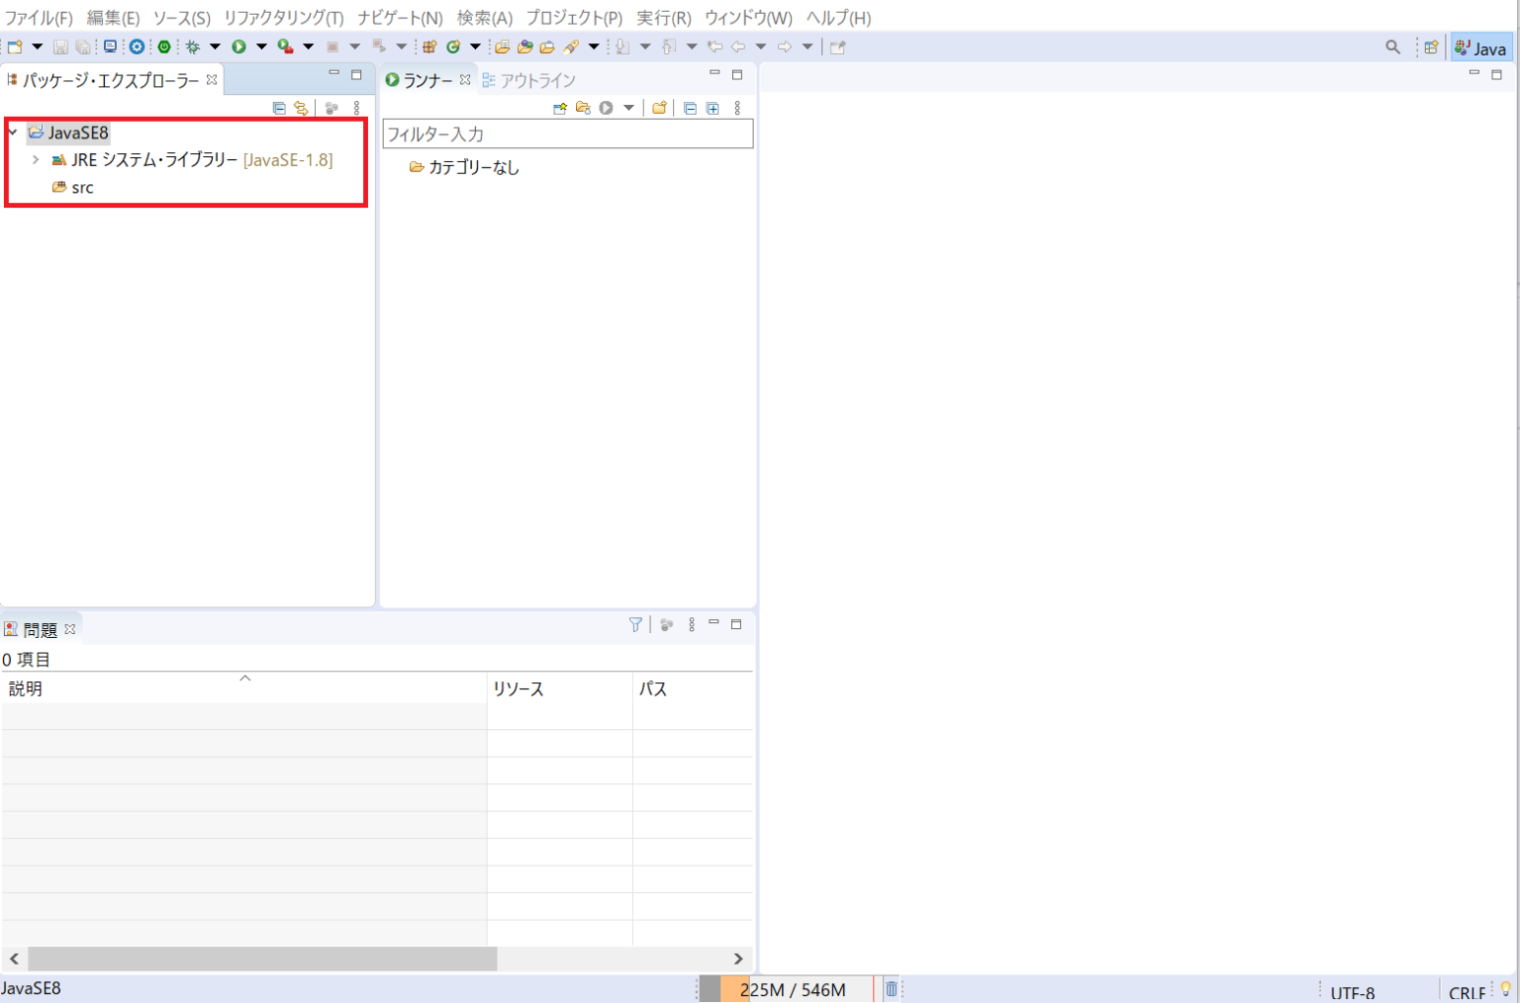Click the Problems horizontal scrollbar thumb

pos(262,958)
